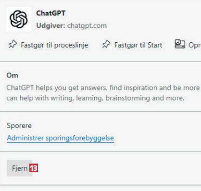Open the Administrer sporingsforebyggelse link
This screenshot has width=201, height=191.
coord(61,138)
